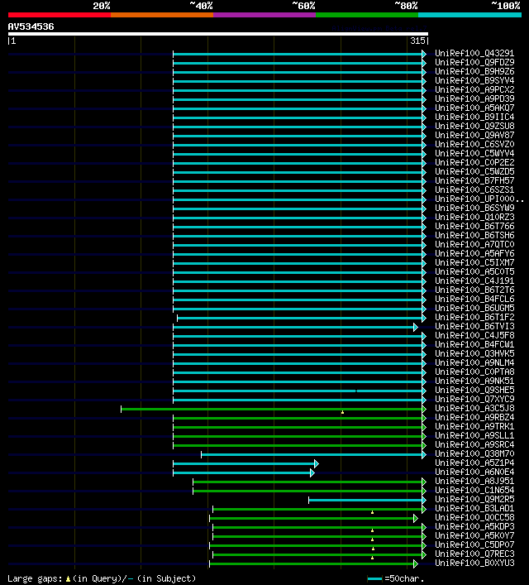
Task: Click the UniRef100_Q43291 hit label
Action: click(x=474, y=53)
